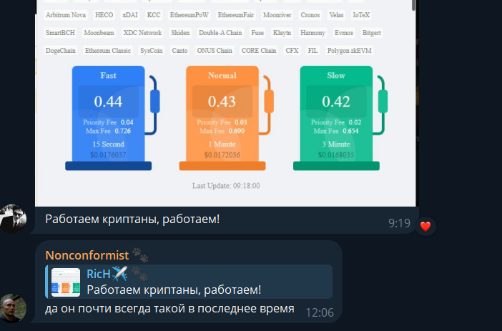Select the Polygon zkEVM chain tag

point(349,51)
